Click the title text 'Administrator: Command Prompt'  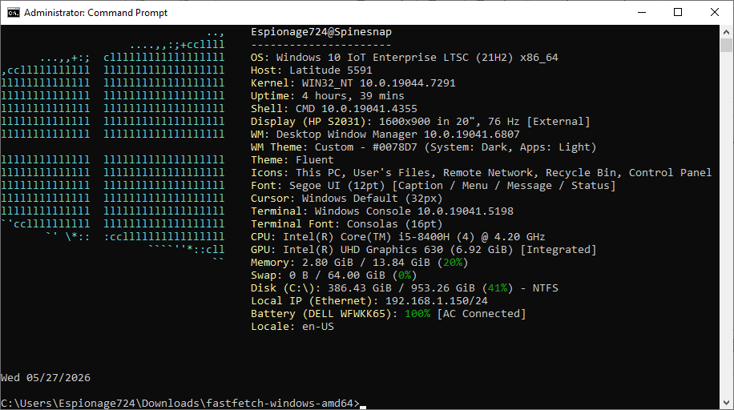[95, 13]
